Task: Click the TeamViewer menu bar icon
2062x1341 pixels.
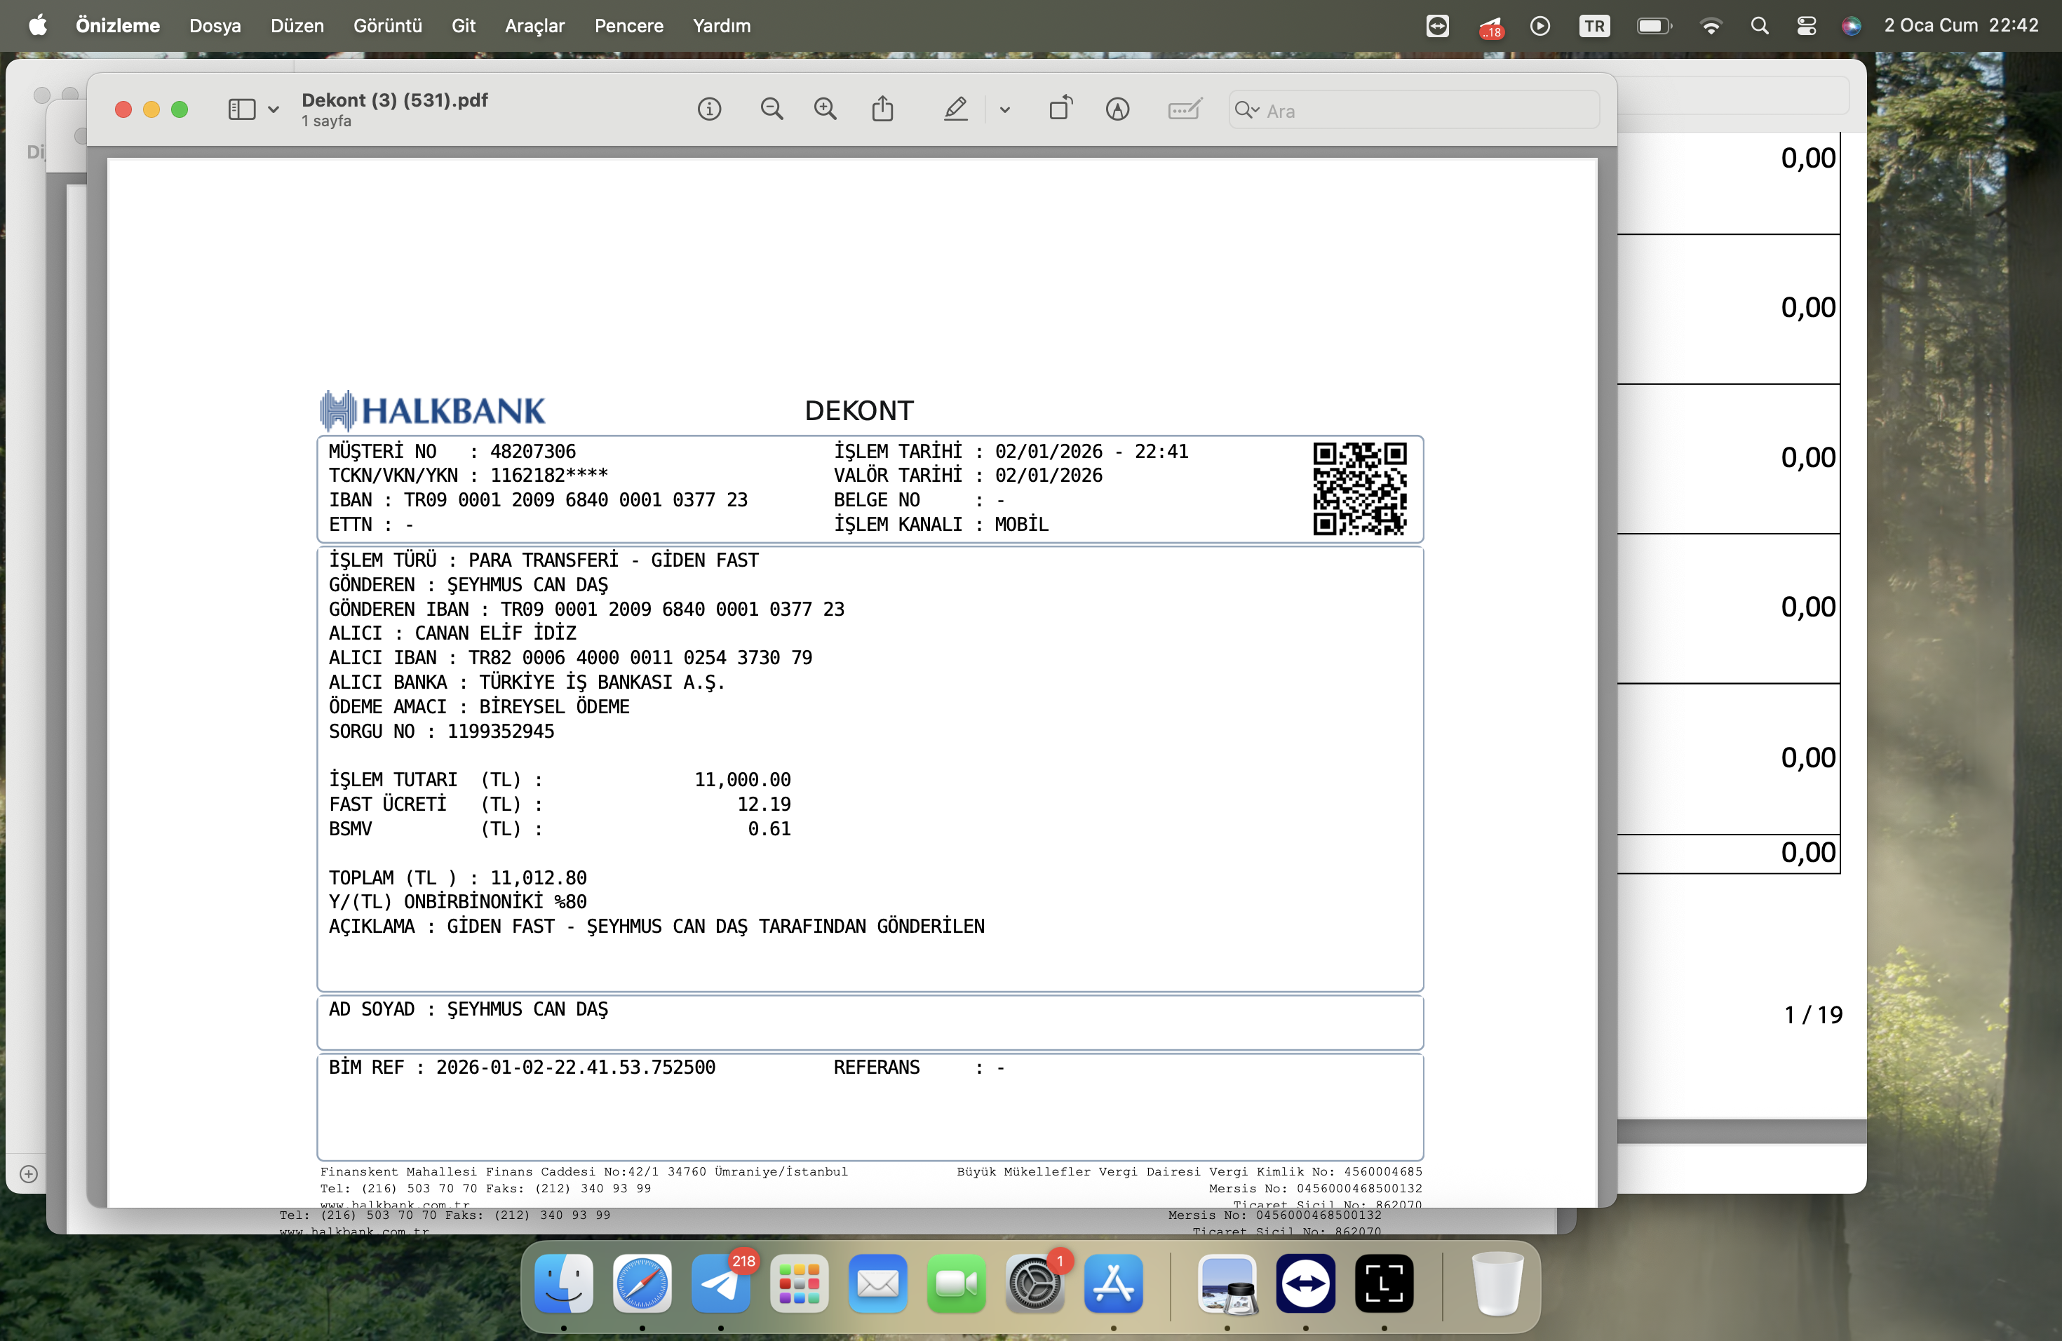Action: click(x=1437, y=26)
